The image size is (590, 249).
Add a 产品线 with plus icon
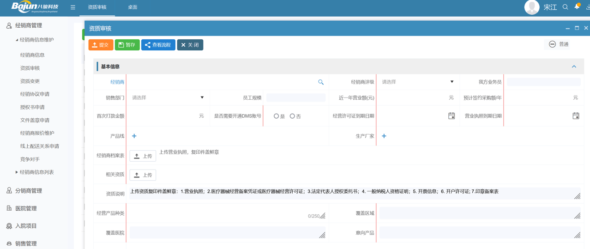(134, 136)
